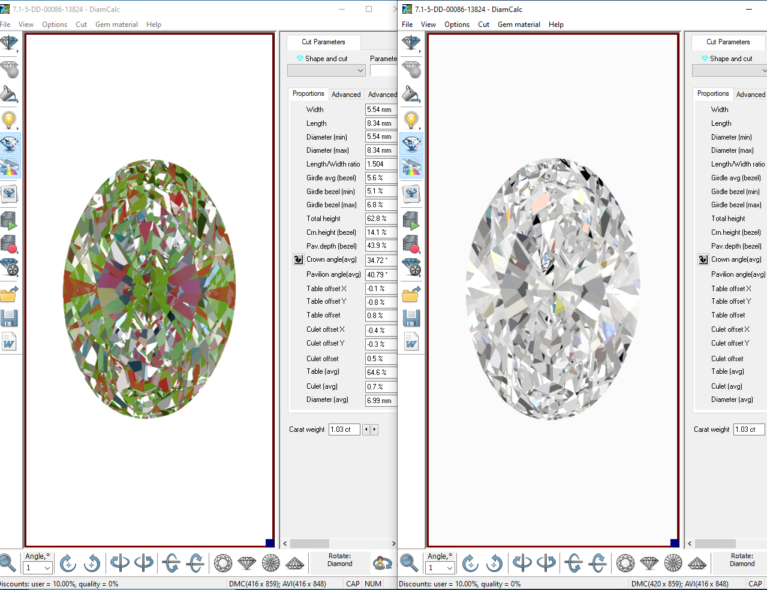Toggle the sparkling diamond render mode in left window
Image resolution: width=767 pixels, height=590 pixels.
tap(10, 144)
